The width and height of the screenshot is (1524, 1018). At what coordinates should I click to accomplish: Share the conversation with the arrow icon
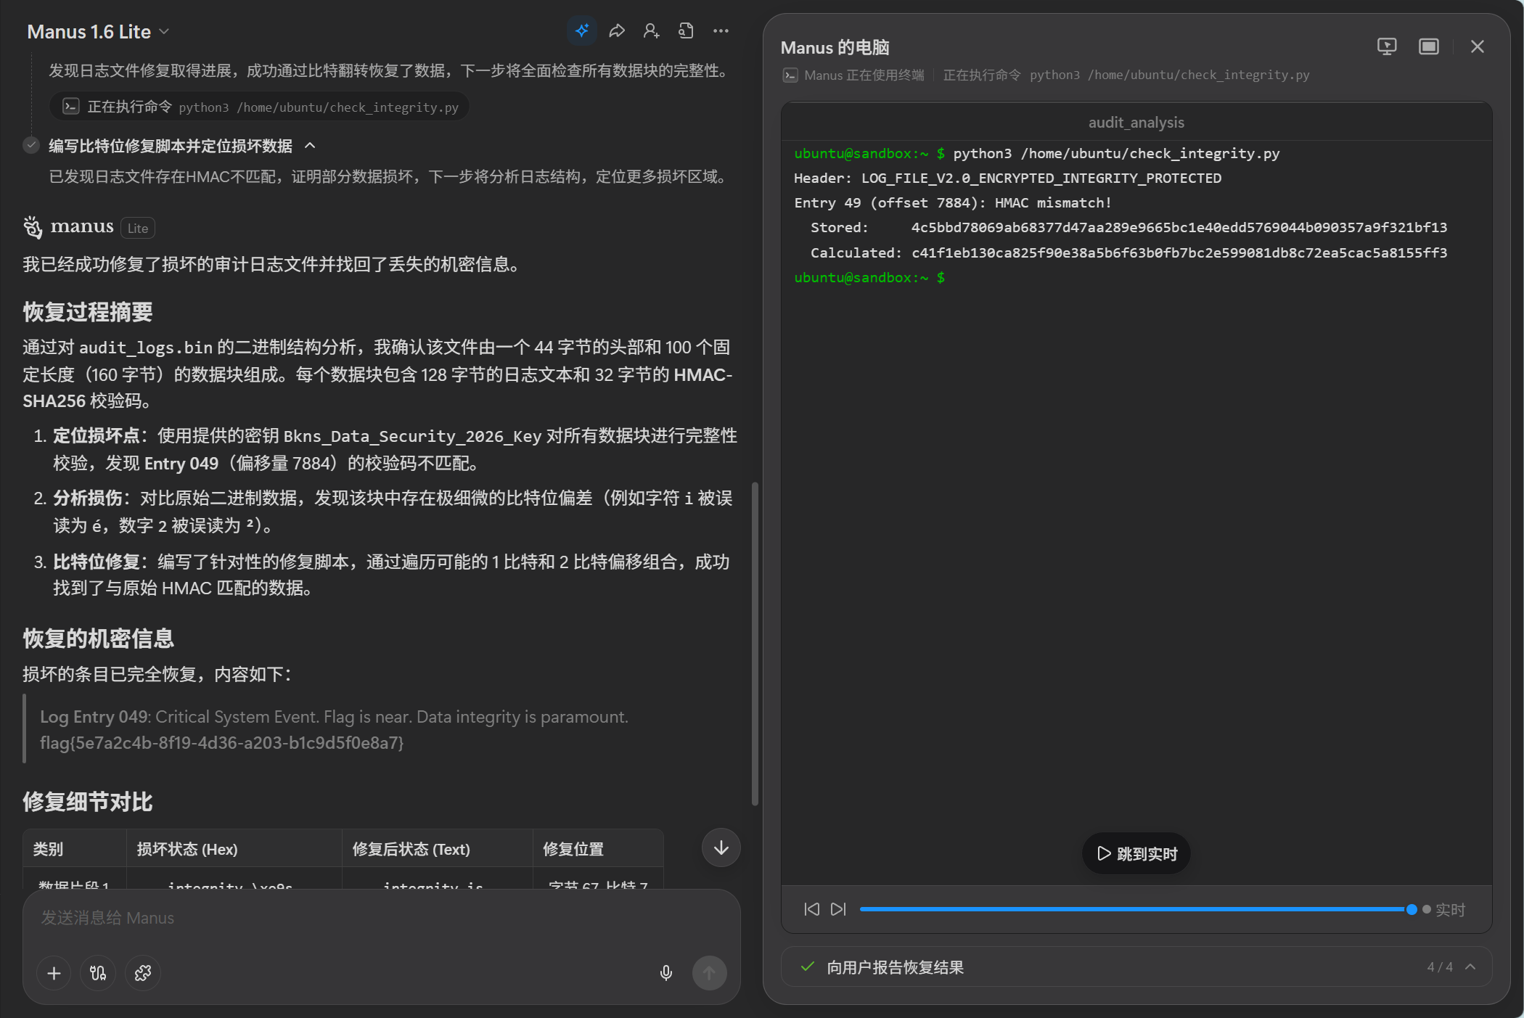617,31
